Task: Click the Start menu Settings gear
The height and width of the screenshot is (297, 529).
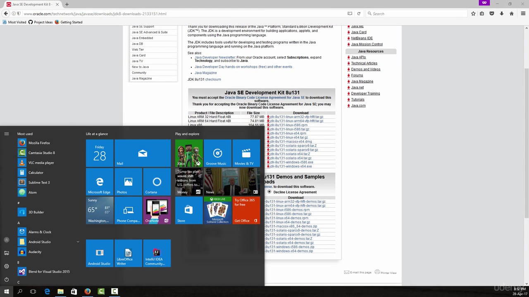Action: [7, 266]
